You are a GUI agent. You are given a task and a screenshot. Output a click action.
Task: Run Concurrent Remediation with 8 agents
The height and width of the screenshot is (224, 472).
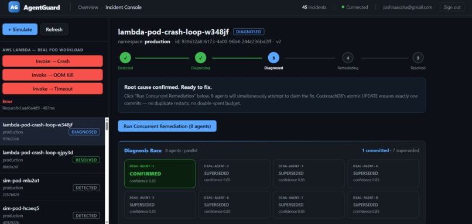pos(167,126)
